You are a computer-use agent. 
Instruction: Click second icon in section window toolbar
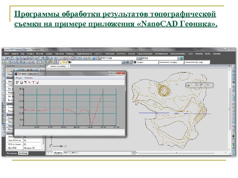21,82
